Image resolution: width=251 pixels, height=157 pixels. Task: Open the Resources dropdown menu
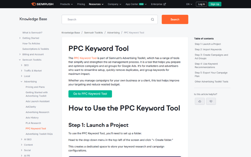(x=96, y=4)
